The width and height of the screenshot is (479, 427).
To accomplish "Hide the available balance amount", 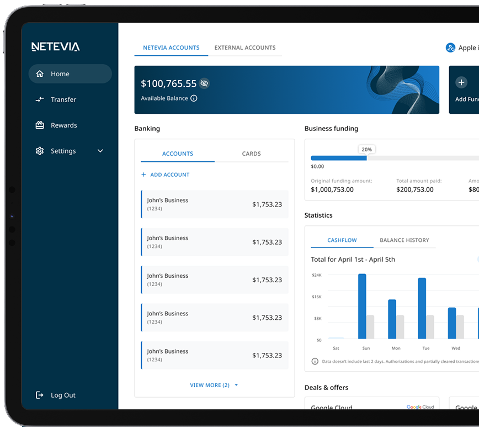I will [x=204, y=83].
